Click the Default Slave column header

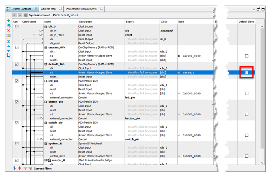[246, 22]
